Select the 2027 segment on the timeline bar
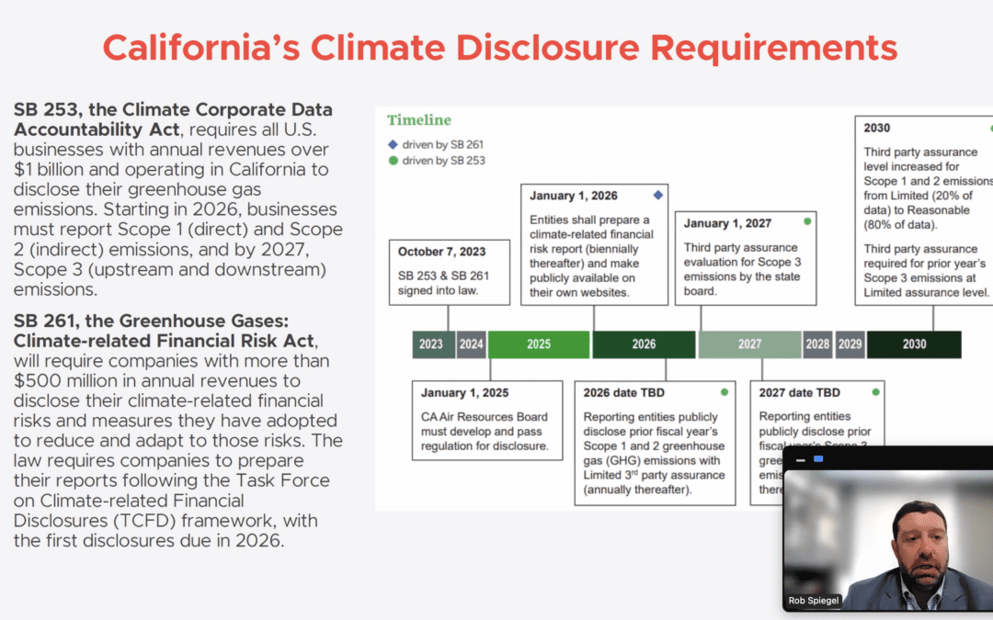The width and height of the screenshot is (993, 620). point(749,344)
